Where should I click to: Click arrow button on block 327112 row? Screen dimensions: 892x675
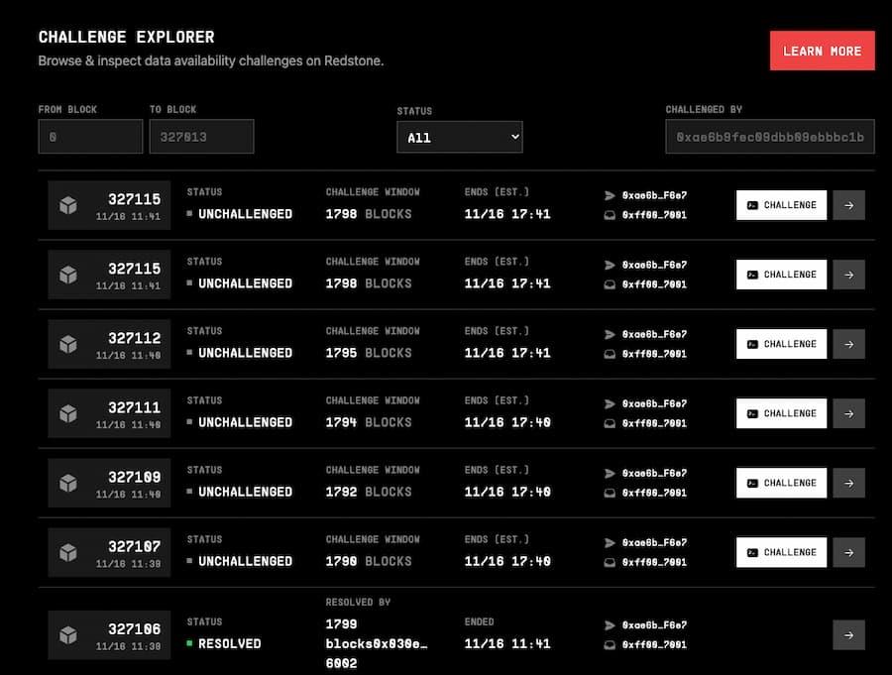(848, 344)
